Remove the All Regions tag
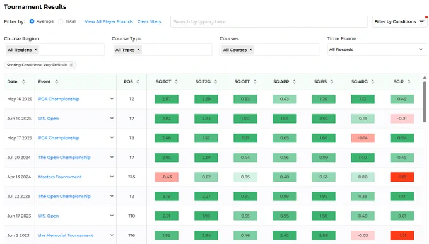The image size is (429, 244). coord(35,50)
